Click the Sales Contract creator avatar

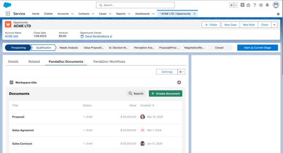tap(143, 144)
